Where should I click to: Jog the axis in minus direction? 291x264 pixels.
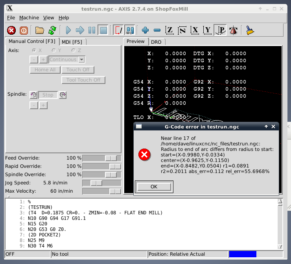point(34,59)
